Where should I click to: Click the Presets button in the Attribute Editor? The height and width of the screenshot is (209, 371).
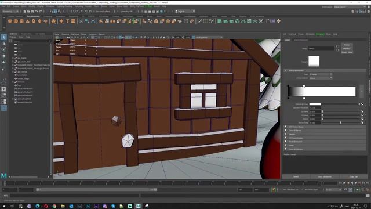coord(347,48)
